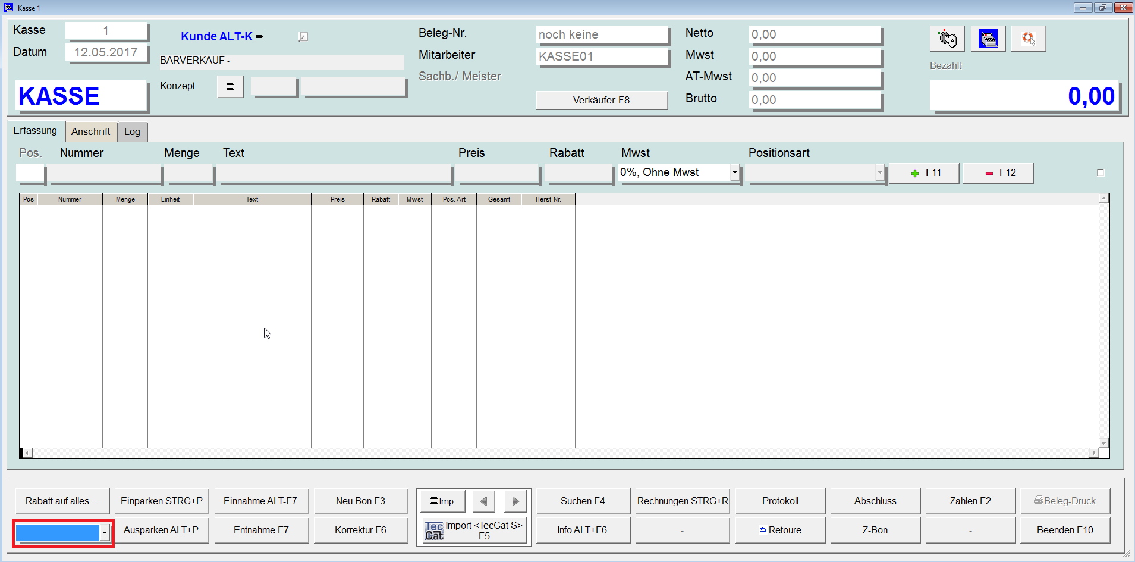Click the lifebuoy help icon button
Screen dimensions: 1135x562
click(x=1028, y=39)
